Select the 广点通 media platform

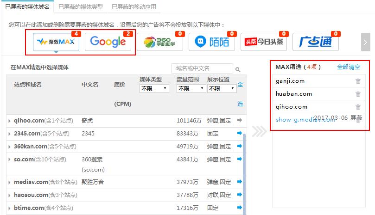(316, 42)
